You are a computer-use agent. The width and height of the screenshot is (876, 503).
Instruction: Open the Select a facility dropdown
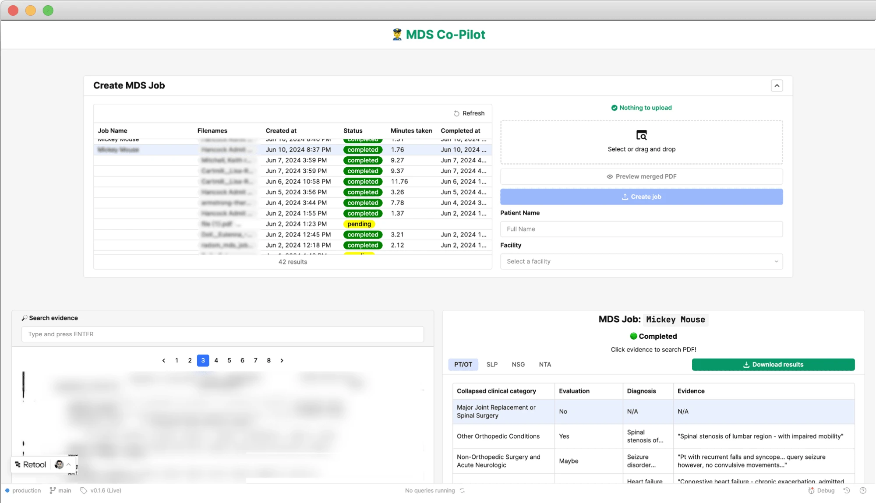(641, 261)
